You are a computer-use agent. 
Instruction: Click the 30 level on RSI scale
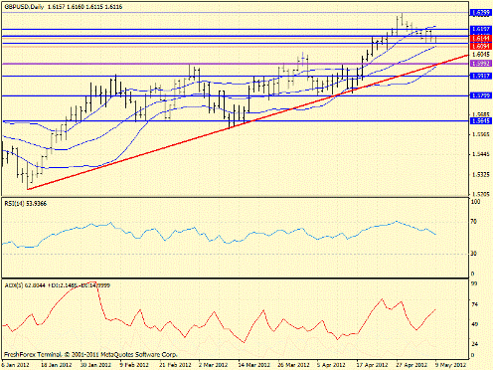(x=474, y=254)
